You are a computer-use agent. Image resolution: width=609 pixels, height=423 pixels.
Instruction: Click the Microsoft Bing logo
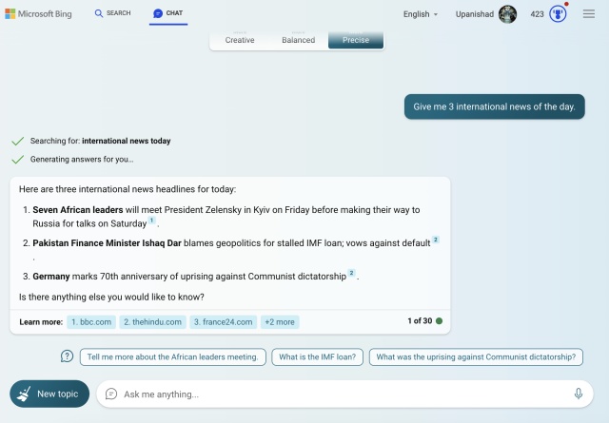(42, 14)
